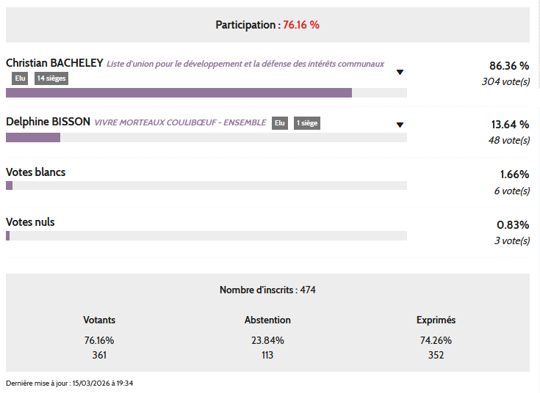Click the Votes blancs progress bar
The height and width of the screenshot is (393, 540).
coord(206,186)
